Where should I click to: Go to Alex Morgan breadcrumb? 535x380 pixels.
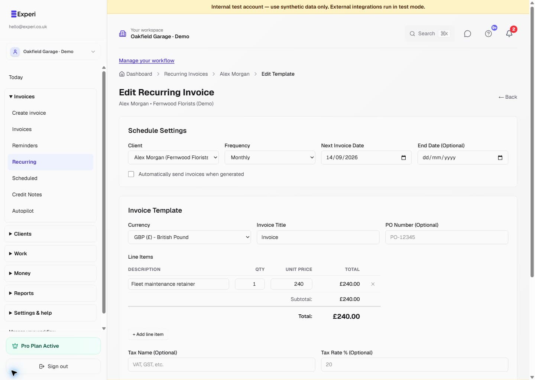coord(234,74)
